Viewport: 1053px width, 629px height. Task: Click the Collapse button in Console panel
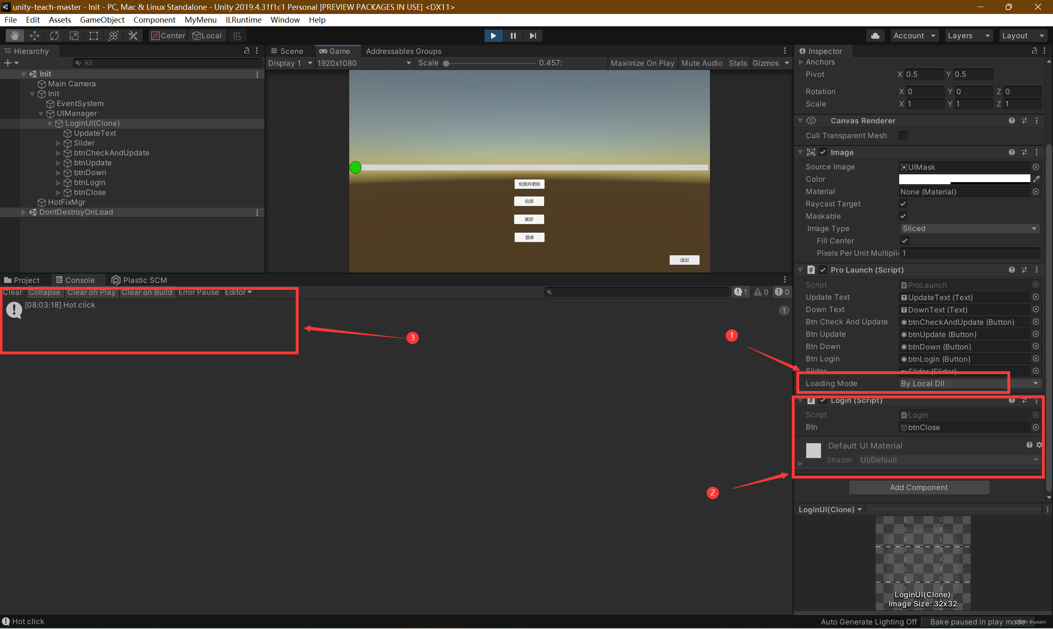[44, 292]
